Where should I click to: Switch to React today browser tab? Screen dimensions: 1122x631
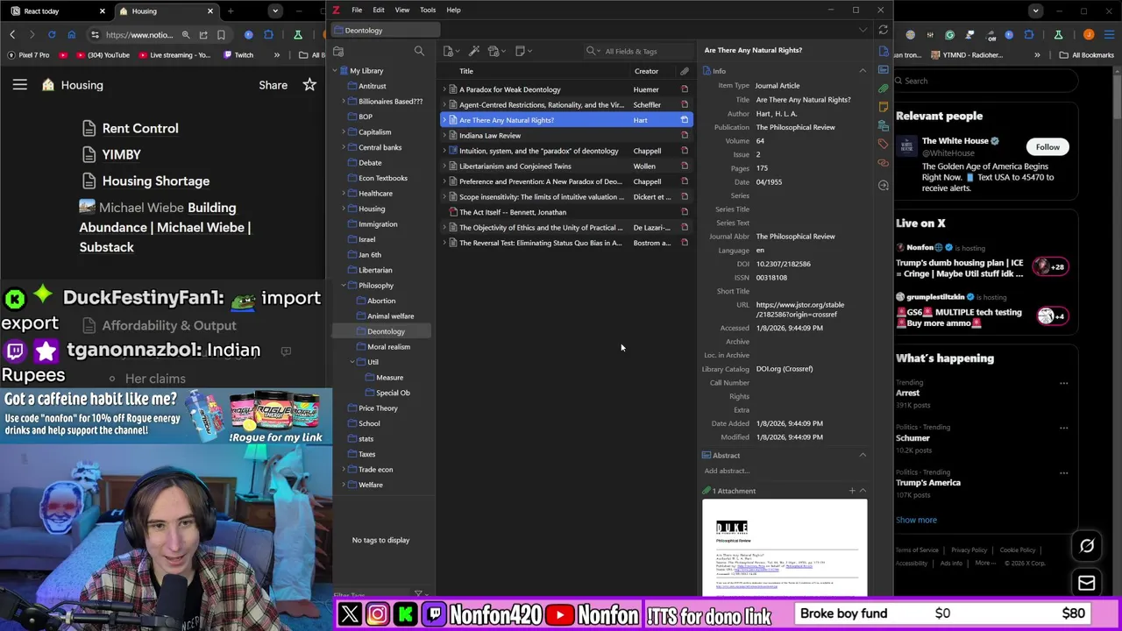(x=58, y=11)
